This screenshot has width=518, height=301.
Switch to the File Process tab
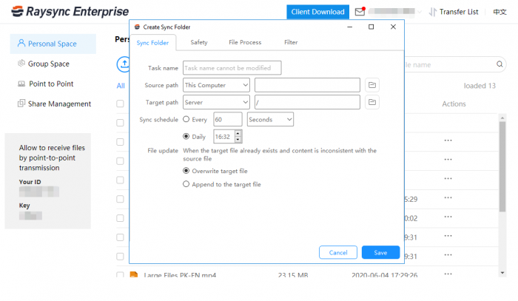coord(245,42)
